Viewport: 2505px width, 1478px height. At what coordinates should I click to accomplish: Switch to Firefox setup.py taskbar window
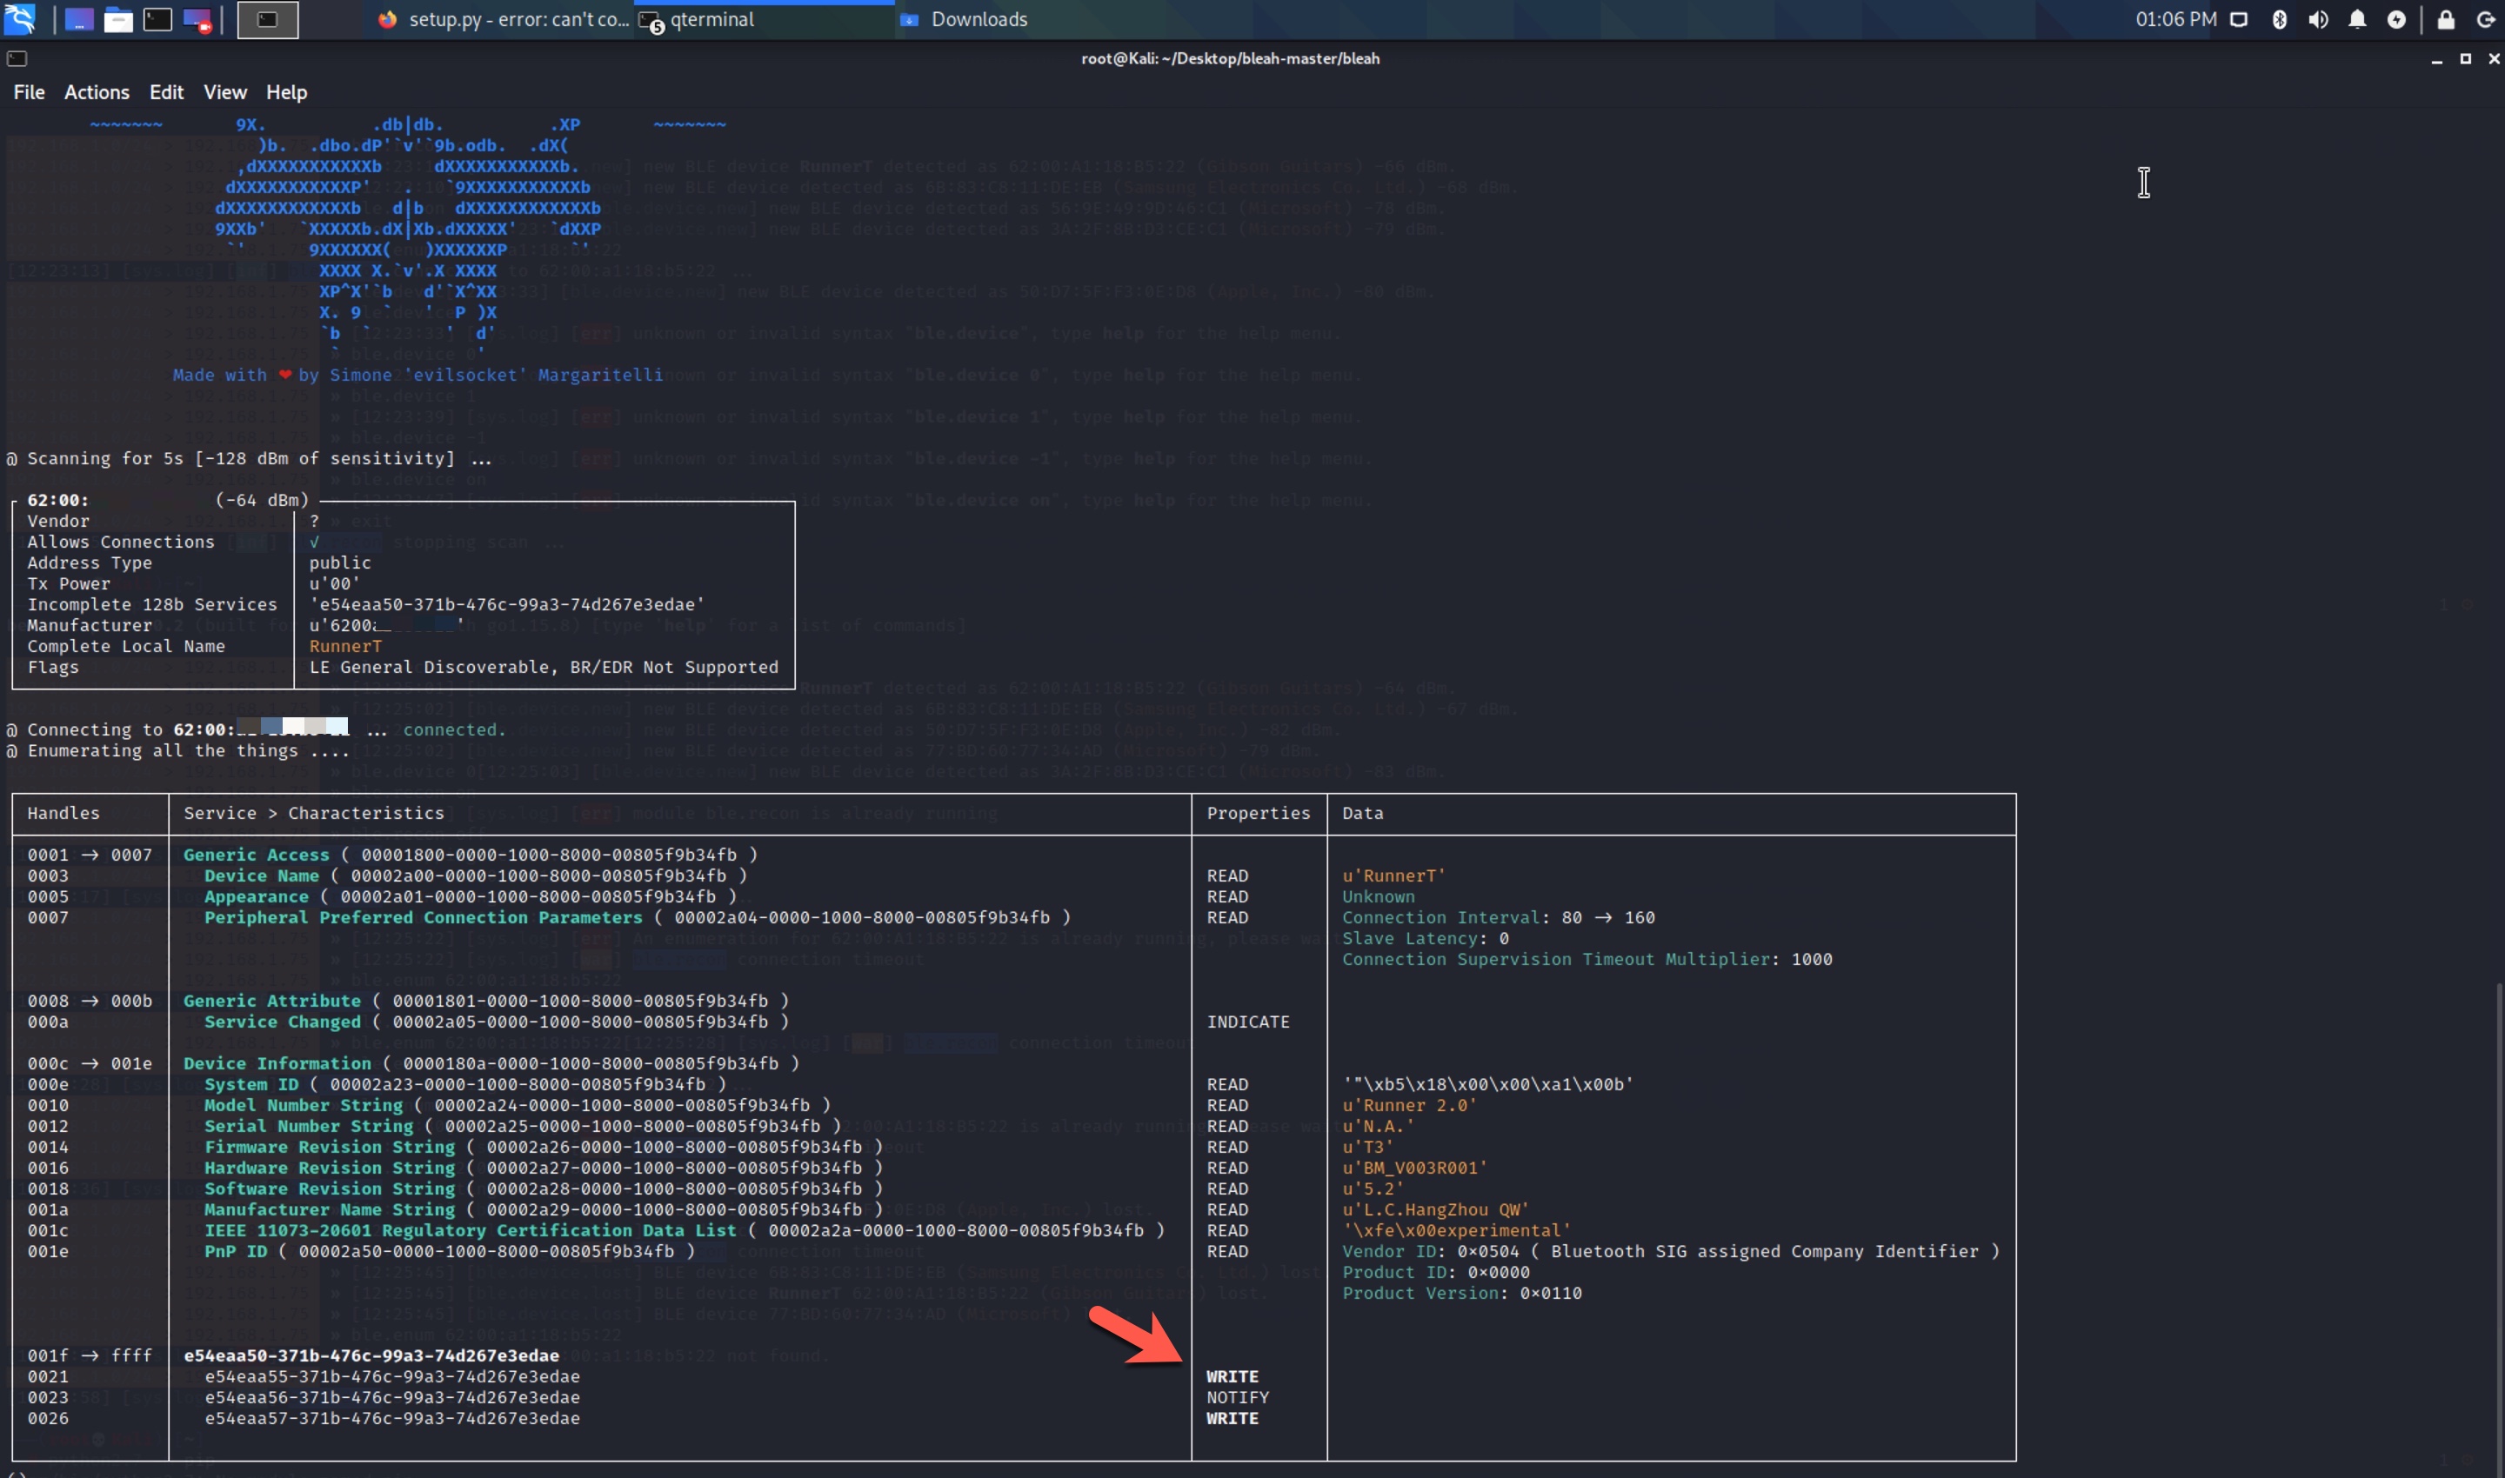[x=504, y=19]
